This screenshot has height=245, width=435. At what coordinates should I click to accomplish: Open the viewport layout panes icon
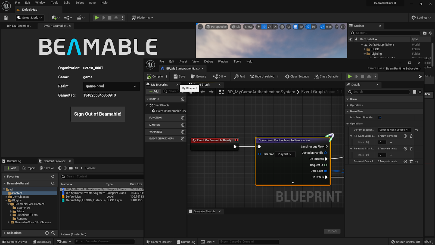coord(343,27)
